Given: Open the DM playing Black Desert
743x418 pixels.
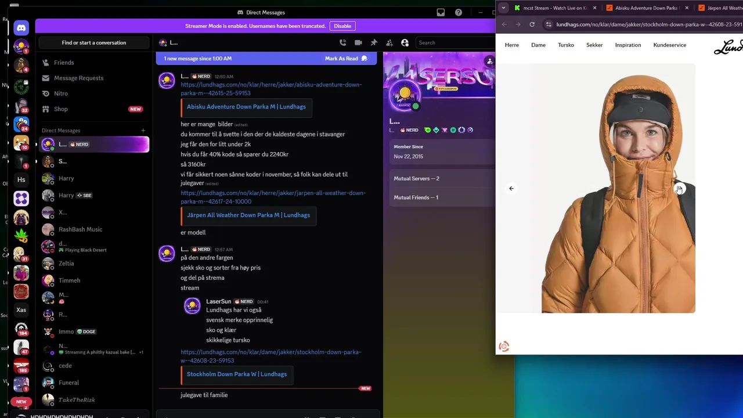Looking at the screenshot, I should coord(94,247).
